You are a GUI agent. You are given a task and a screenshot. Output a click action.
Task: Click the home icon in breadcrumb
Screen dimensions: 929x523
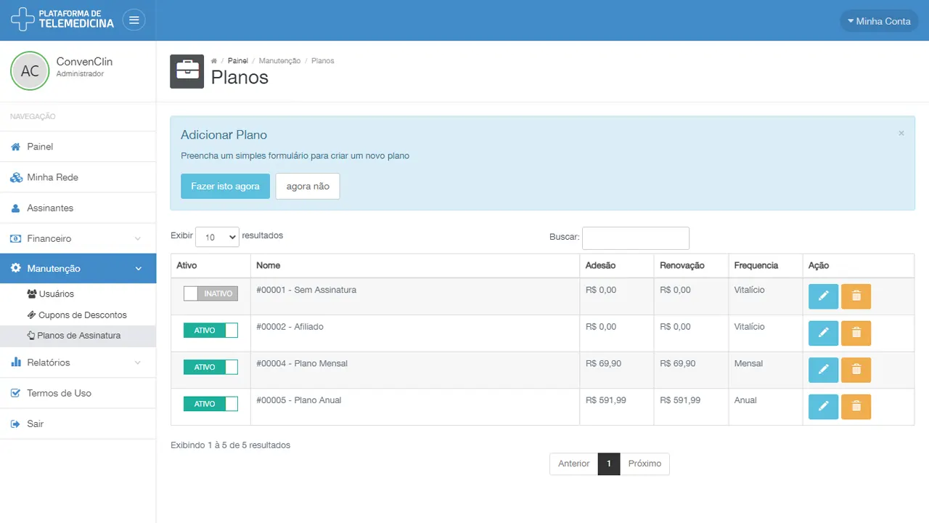tap(214, 61)
